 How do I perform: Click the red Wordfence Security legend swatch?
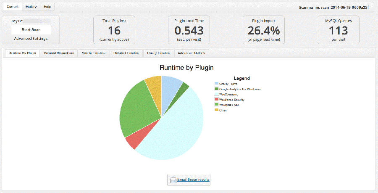click(216, 100)
